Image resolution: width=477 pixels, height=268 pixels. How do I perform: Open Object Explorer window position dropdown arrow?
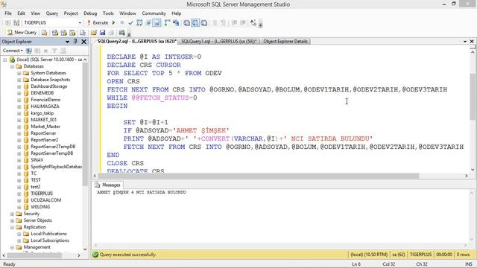pyautogui.click(x=67, y=42)
